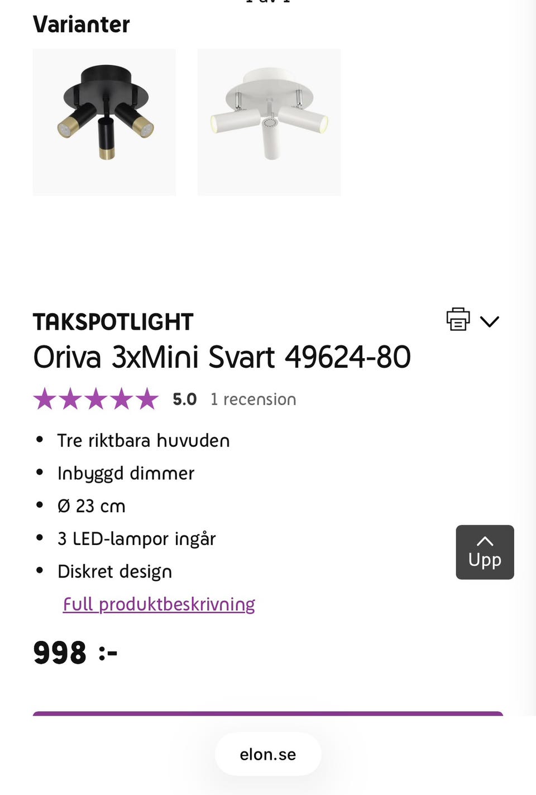536x795 pixels.
Task: Click the 998 :- price
Action: click(x=75, y=652)
